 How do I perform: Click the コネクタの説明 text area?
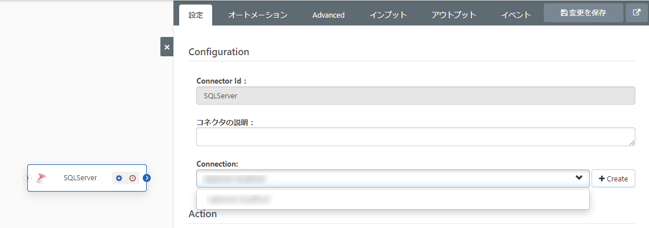[x=415, y=136]
